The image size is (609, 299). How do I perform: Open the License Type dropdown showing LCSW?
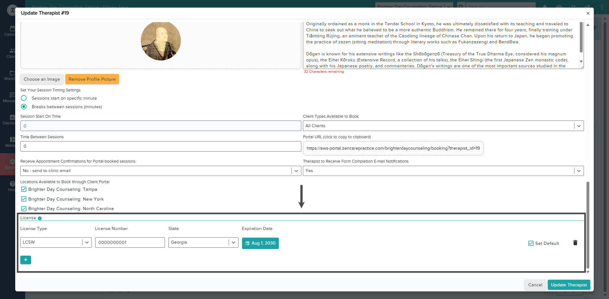coord(56,242)
